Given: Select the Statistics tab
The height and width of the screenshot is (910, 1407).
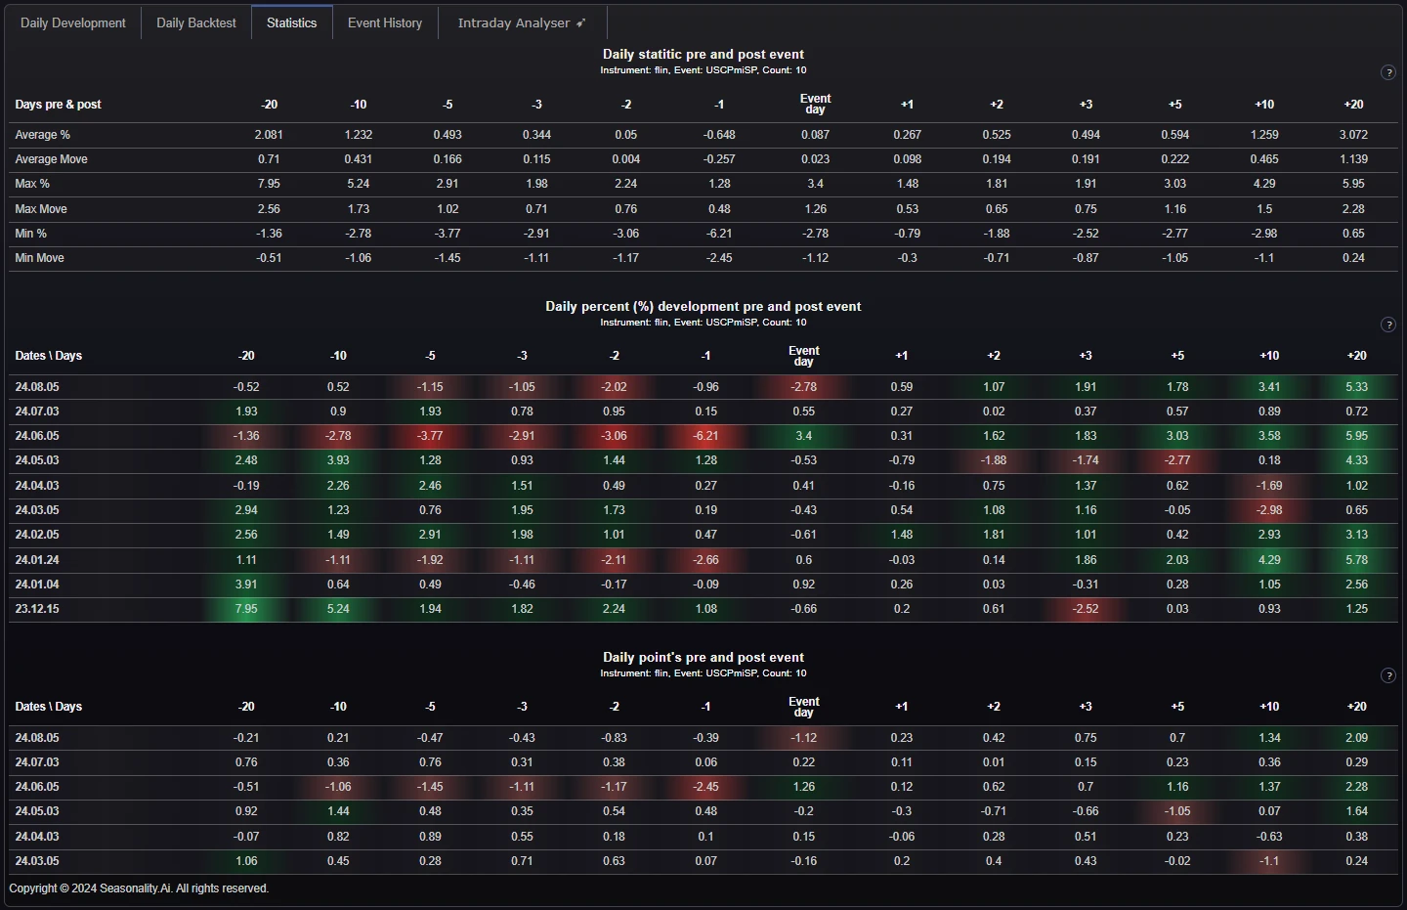Looking at the screenshot, I should [291, 22].
